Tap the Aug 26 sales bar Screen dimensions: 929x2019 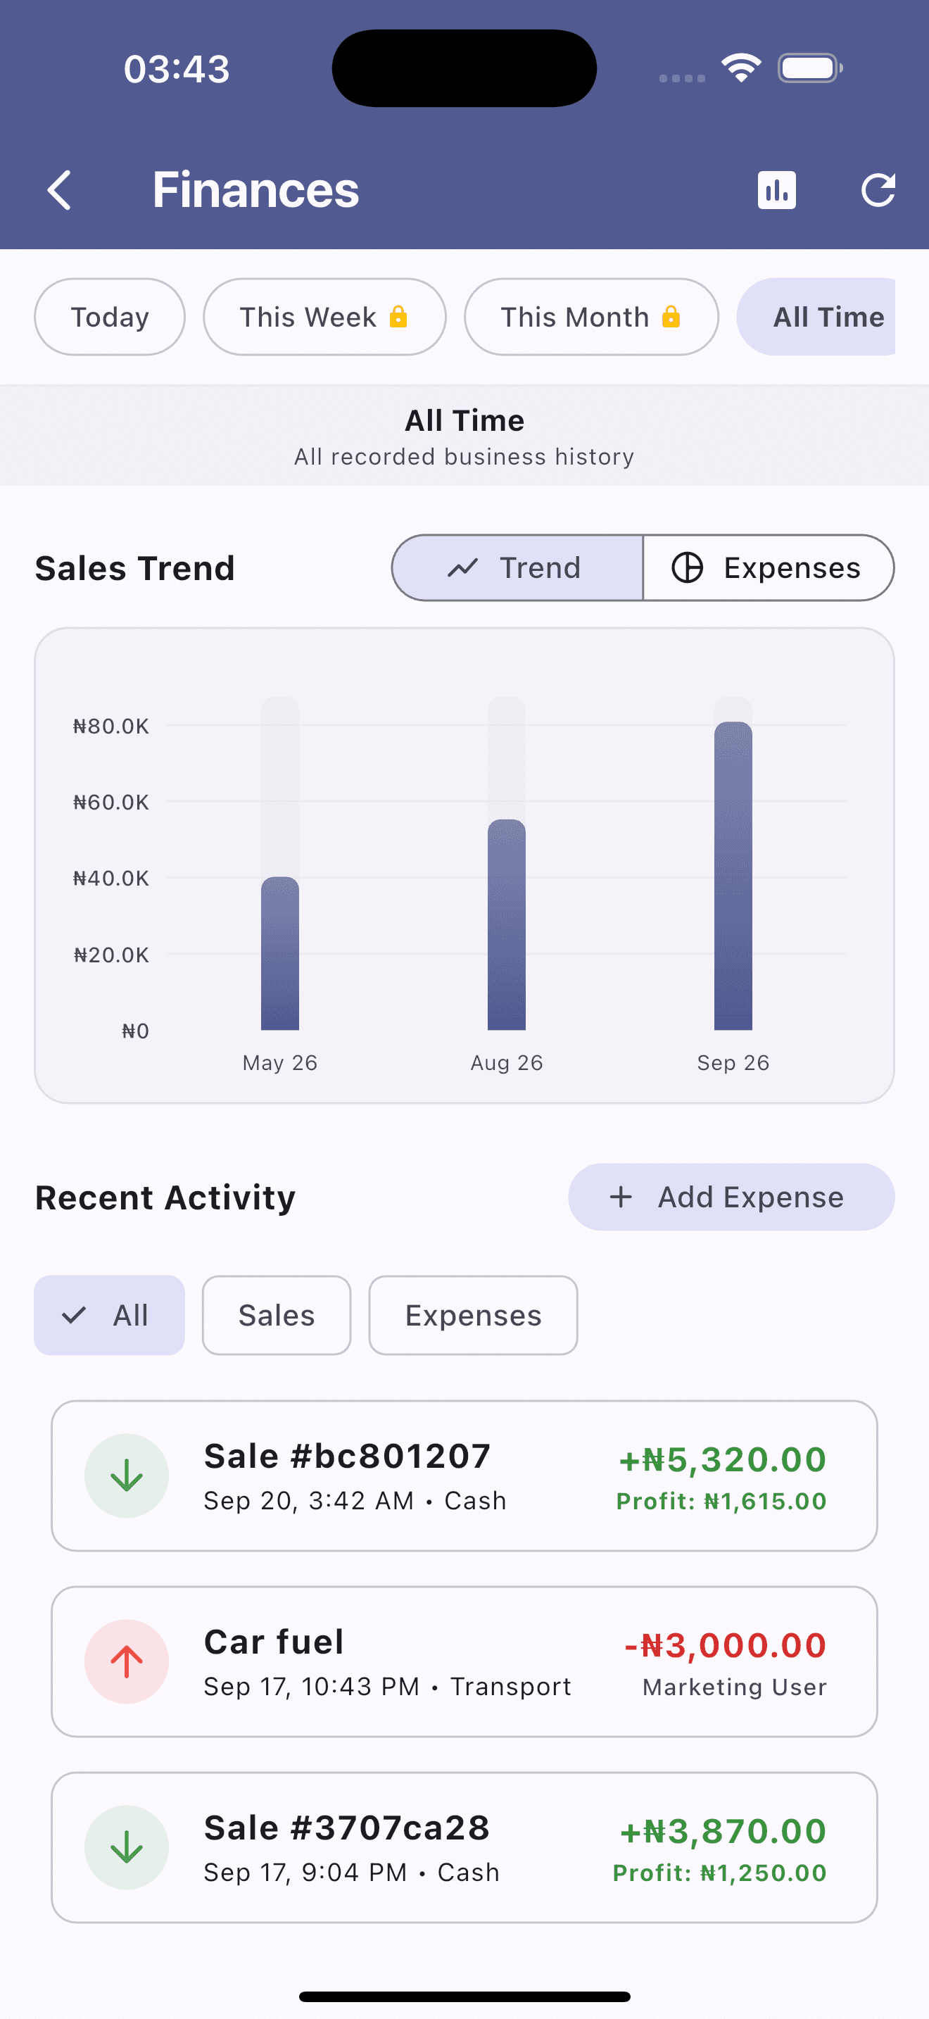pyautogui.click(x=507, y=925)
